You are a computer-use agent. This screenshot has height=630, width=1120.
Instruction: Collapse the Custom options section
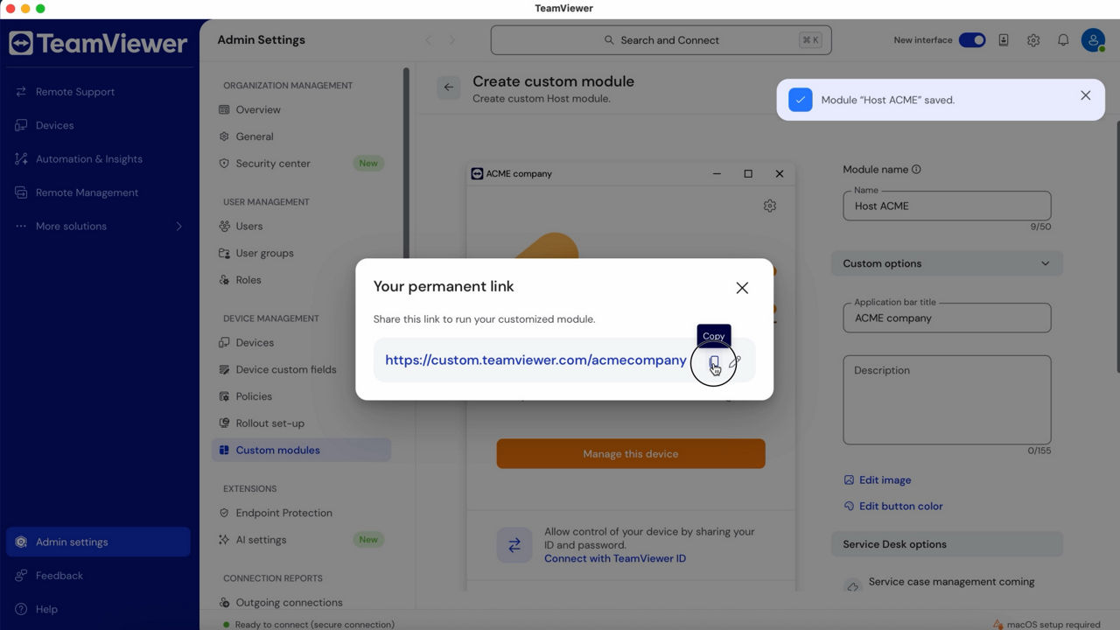coord(947,263)
